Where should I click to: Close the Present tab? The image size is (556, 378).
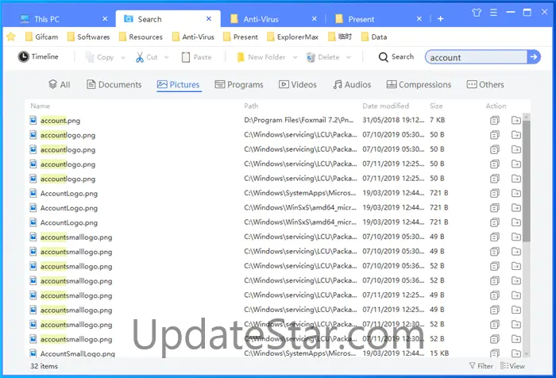419,19
